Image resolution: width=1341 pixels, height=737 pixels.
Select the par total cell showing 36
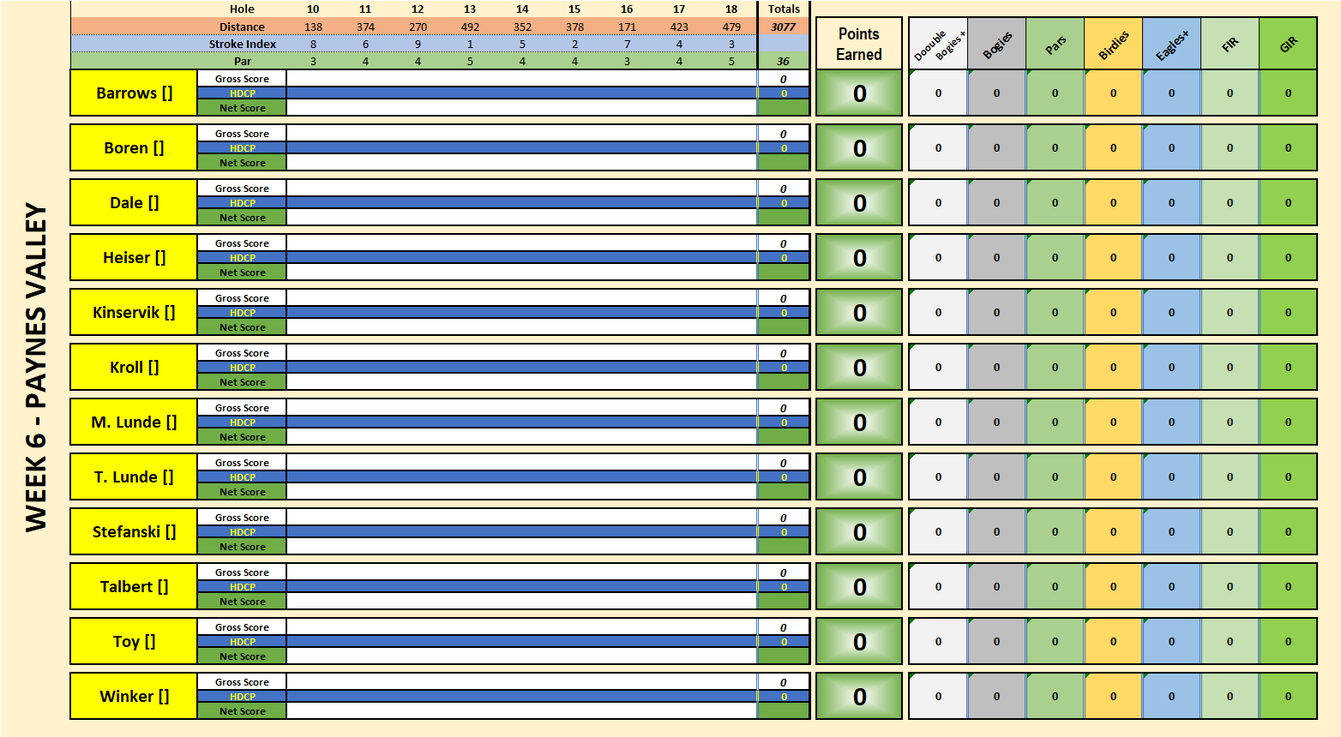click(783, 61)
